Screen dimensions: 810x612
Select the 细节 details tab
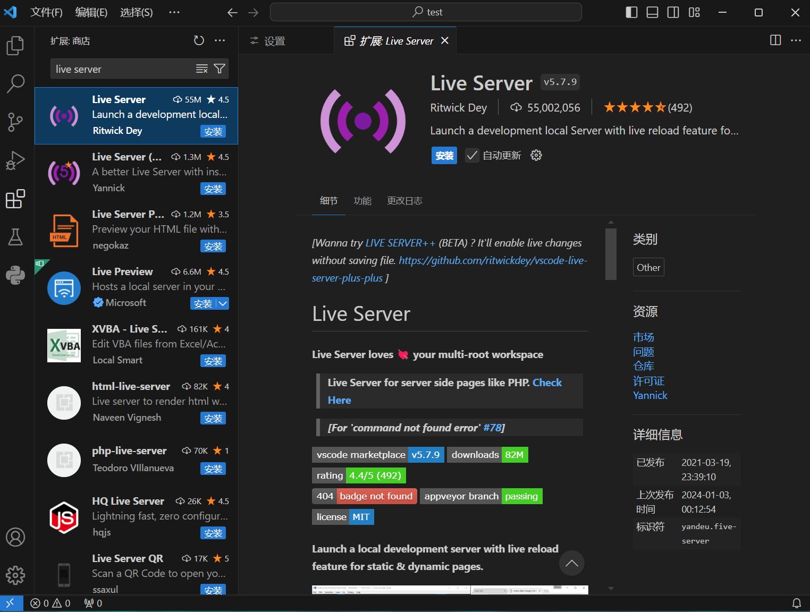(x=329, y=200)
